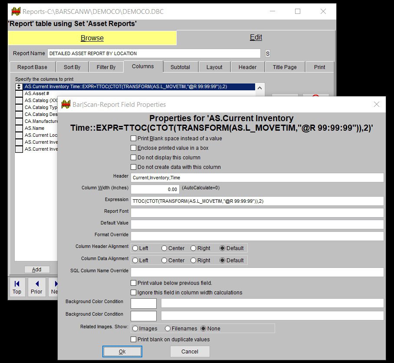This screenshot has width=394, height=363.
Task: Toggle Print blank on duplicate values
Action: pos(170,339)
